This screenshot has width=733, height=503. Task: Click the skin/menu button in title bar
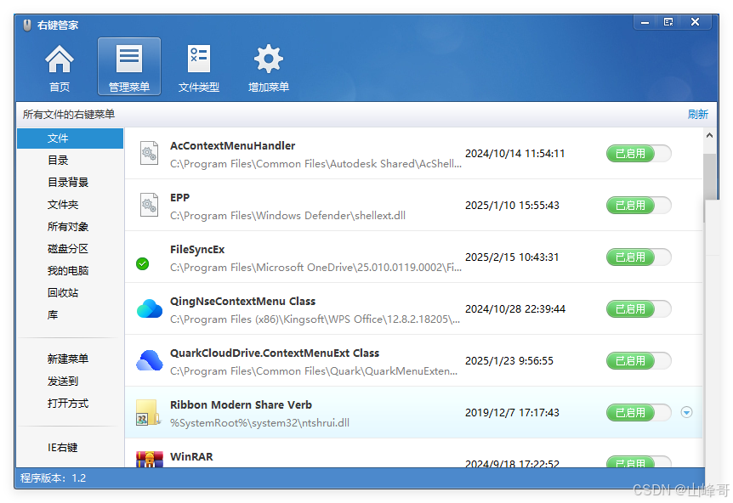click(x=668, y=21)
